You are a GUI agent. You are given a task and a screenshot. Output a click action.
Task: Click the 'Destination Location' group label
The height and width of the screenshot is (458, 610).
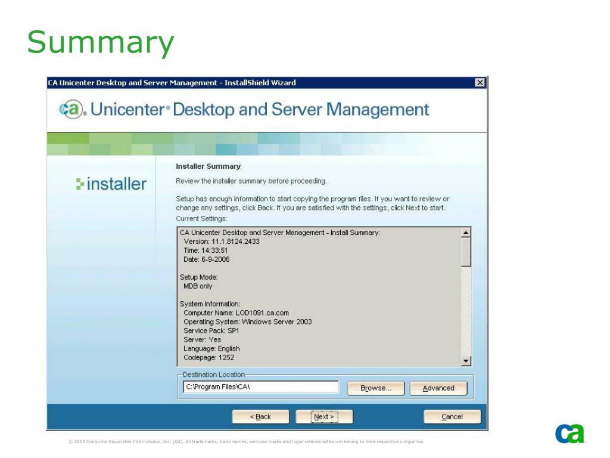click(214, 375)
